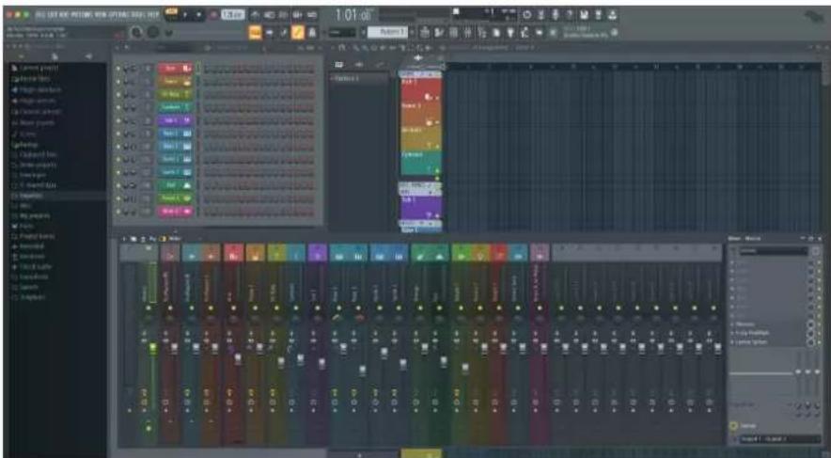Click the patterns tab icon in picker
The image size is (831, 458).
(x=339, y=64)
